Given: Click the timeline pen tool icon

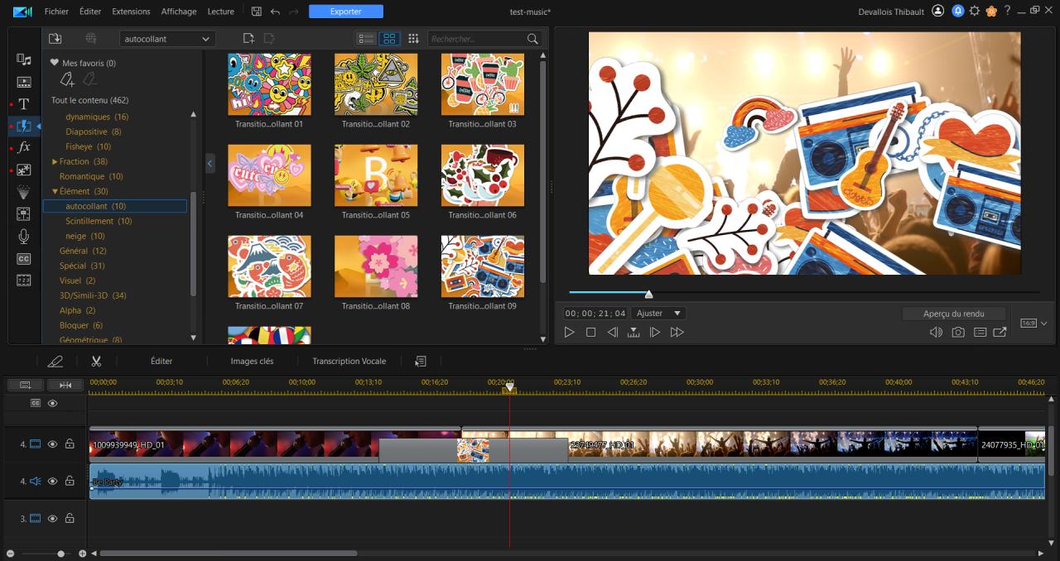Looking at the screenshot, I should click(55, 361).
